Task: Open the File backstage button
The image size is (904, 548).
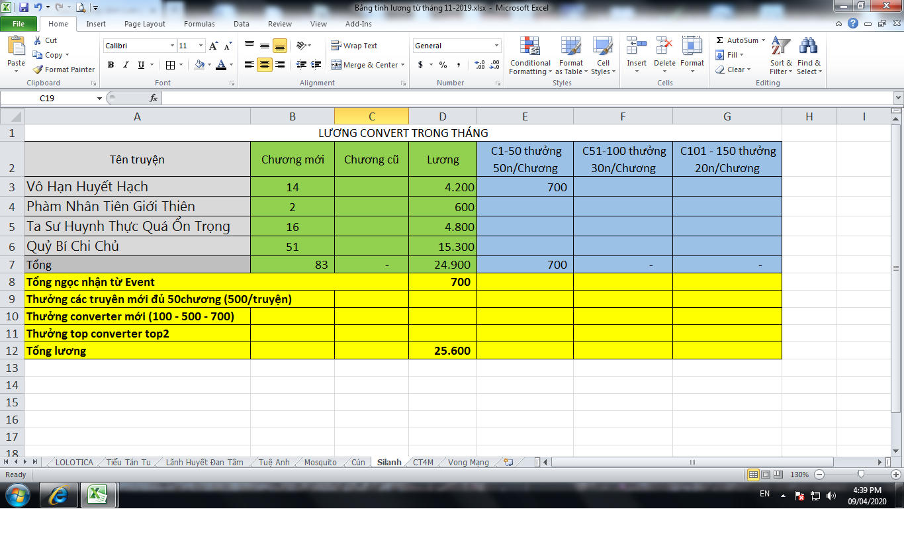Action: (19, 24)
